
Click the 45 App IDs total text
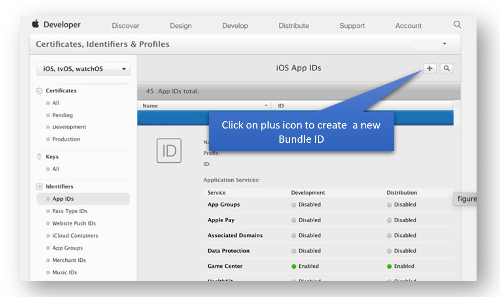pos(173,92)
